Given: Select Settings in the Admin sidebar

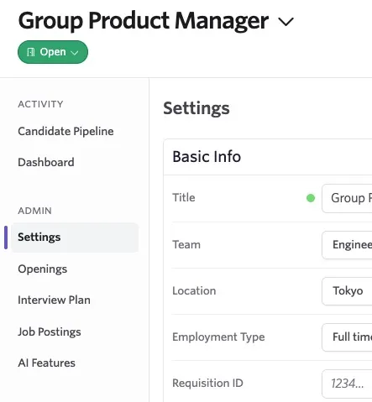Looking at the screenshot, I should [x=75, y=238].
